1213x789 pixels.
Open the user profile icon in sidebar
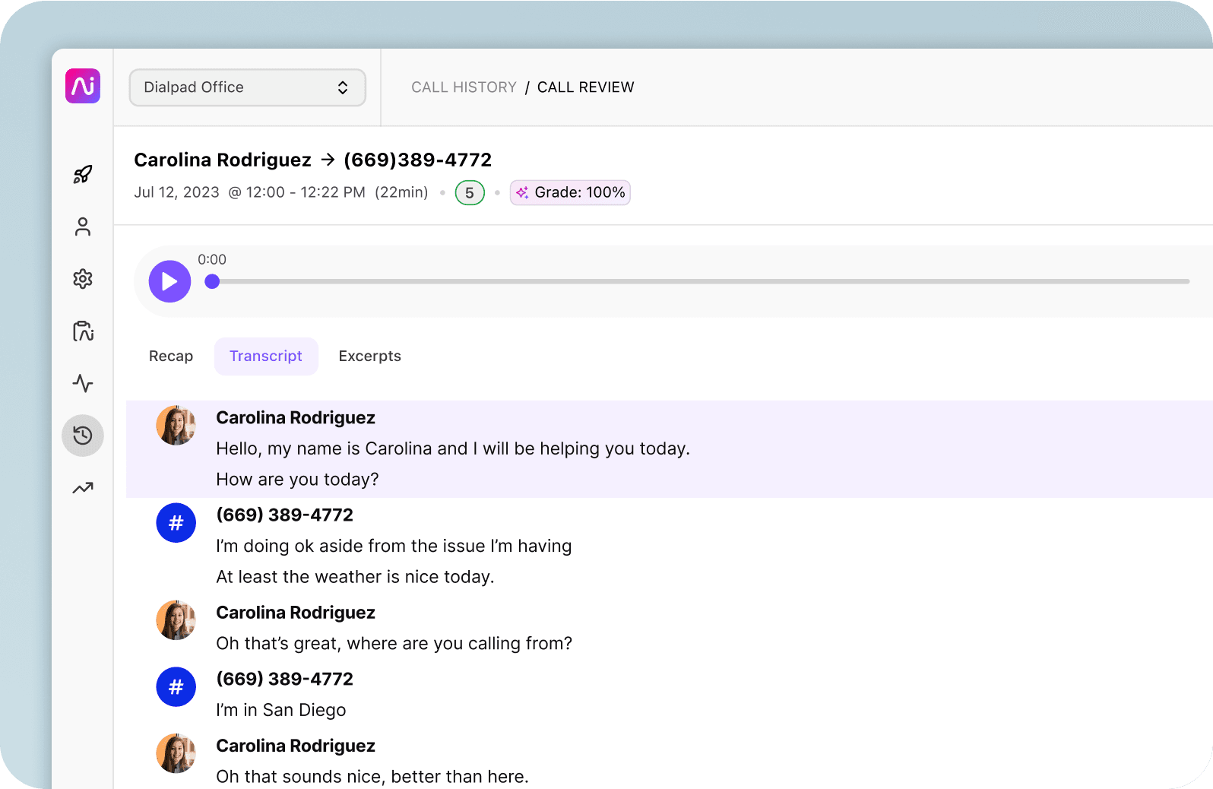83,227
